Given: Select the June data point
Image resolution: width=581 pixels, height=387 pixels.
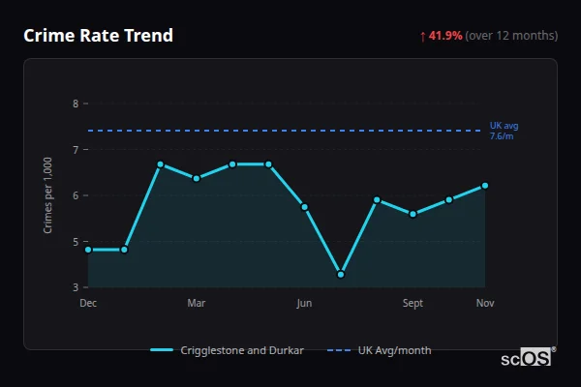Looking at the screenshot, I should pyautogui.click(x=305, y=207).
